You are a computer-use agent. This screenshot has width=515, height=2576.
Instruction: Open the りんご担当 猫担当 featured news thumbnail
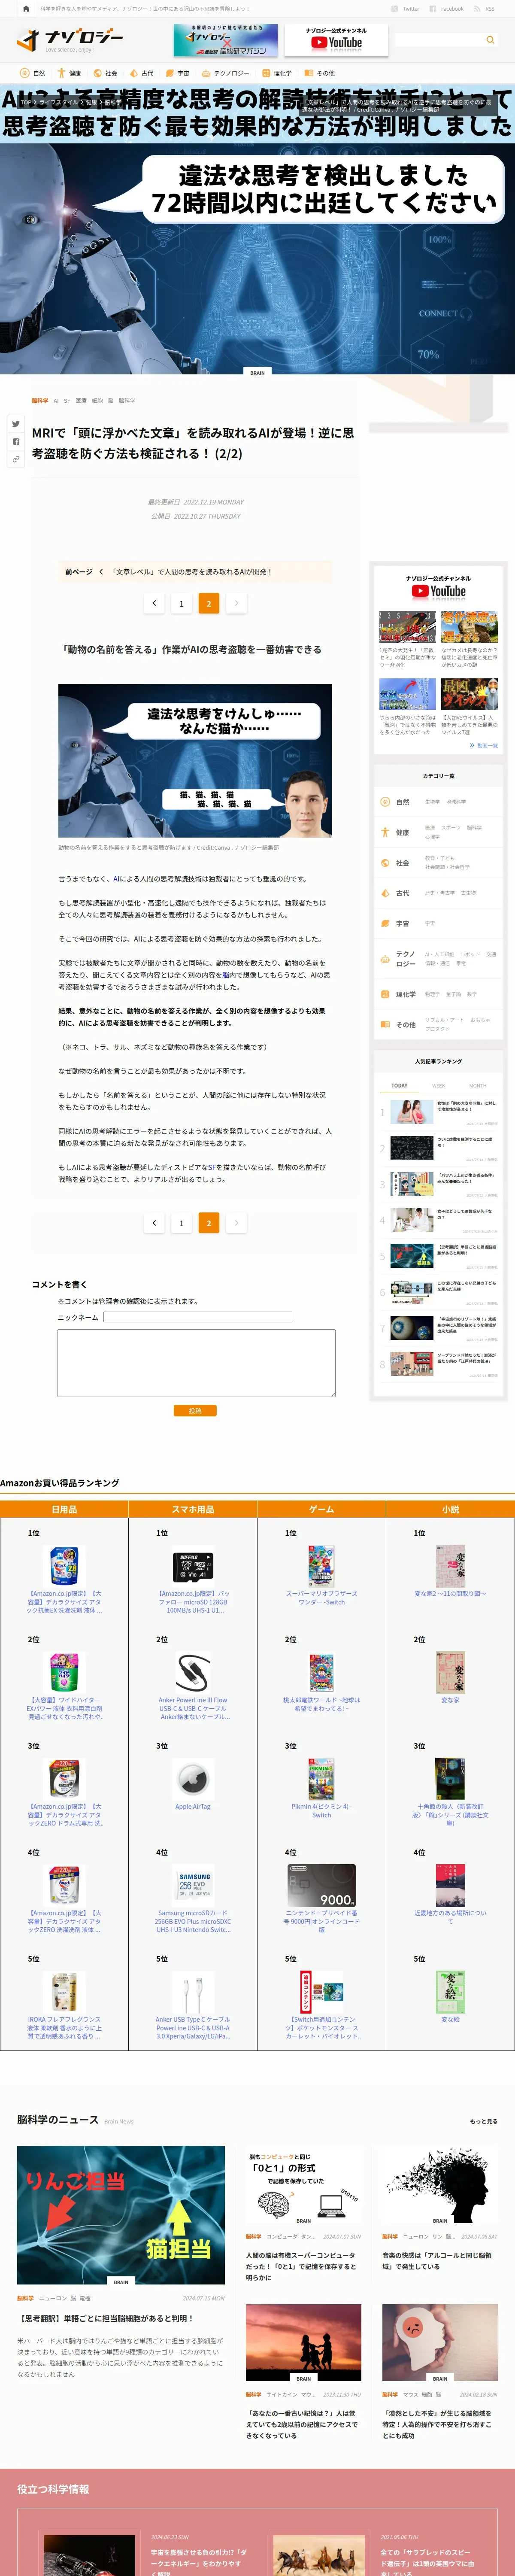[121, 2216]
